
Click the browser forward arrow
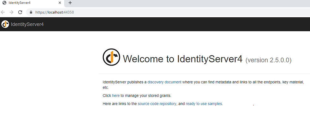tap(11, 12)
